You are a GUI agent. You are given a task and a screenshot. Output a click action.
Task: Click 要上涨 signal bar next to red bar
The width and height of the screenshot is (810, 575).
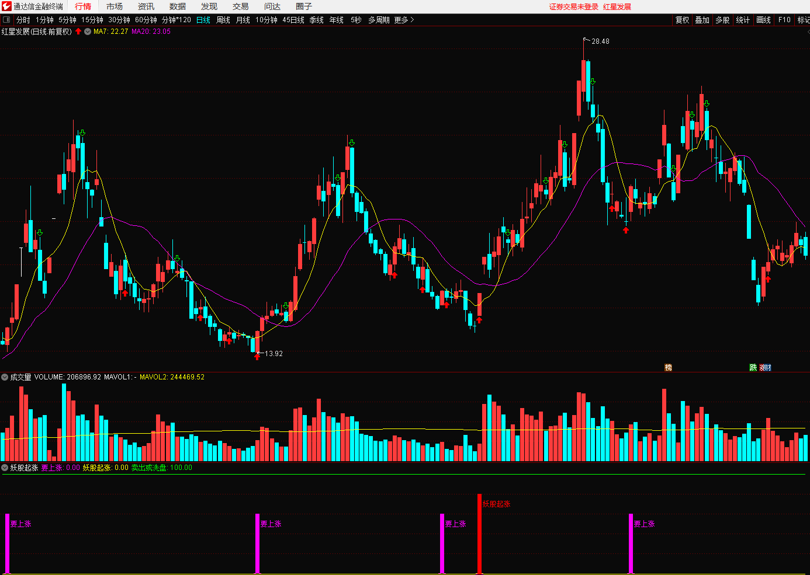coord(442,543)
